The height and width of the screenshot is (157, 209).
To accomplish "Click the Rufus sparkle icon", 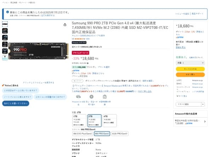I will pos(3,85).
